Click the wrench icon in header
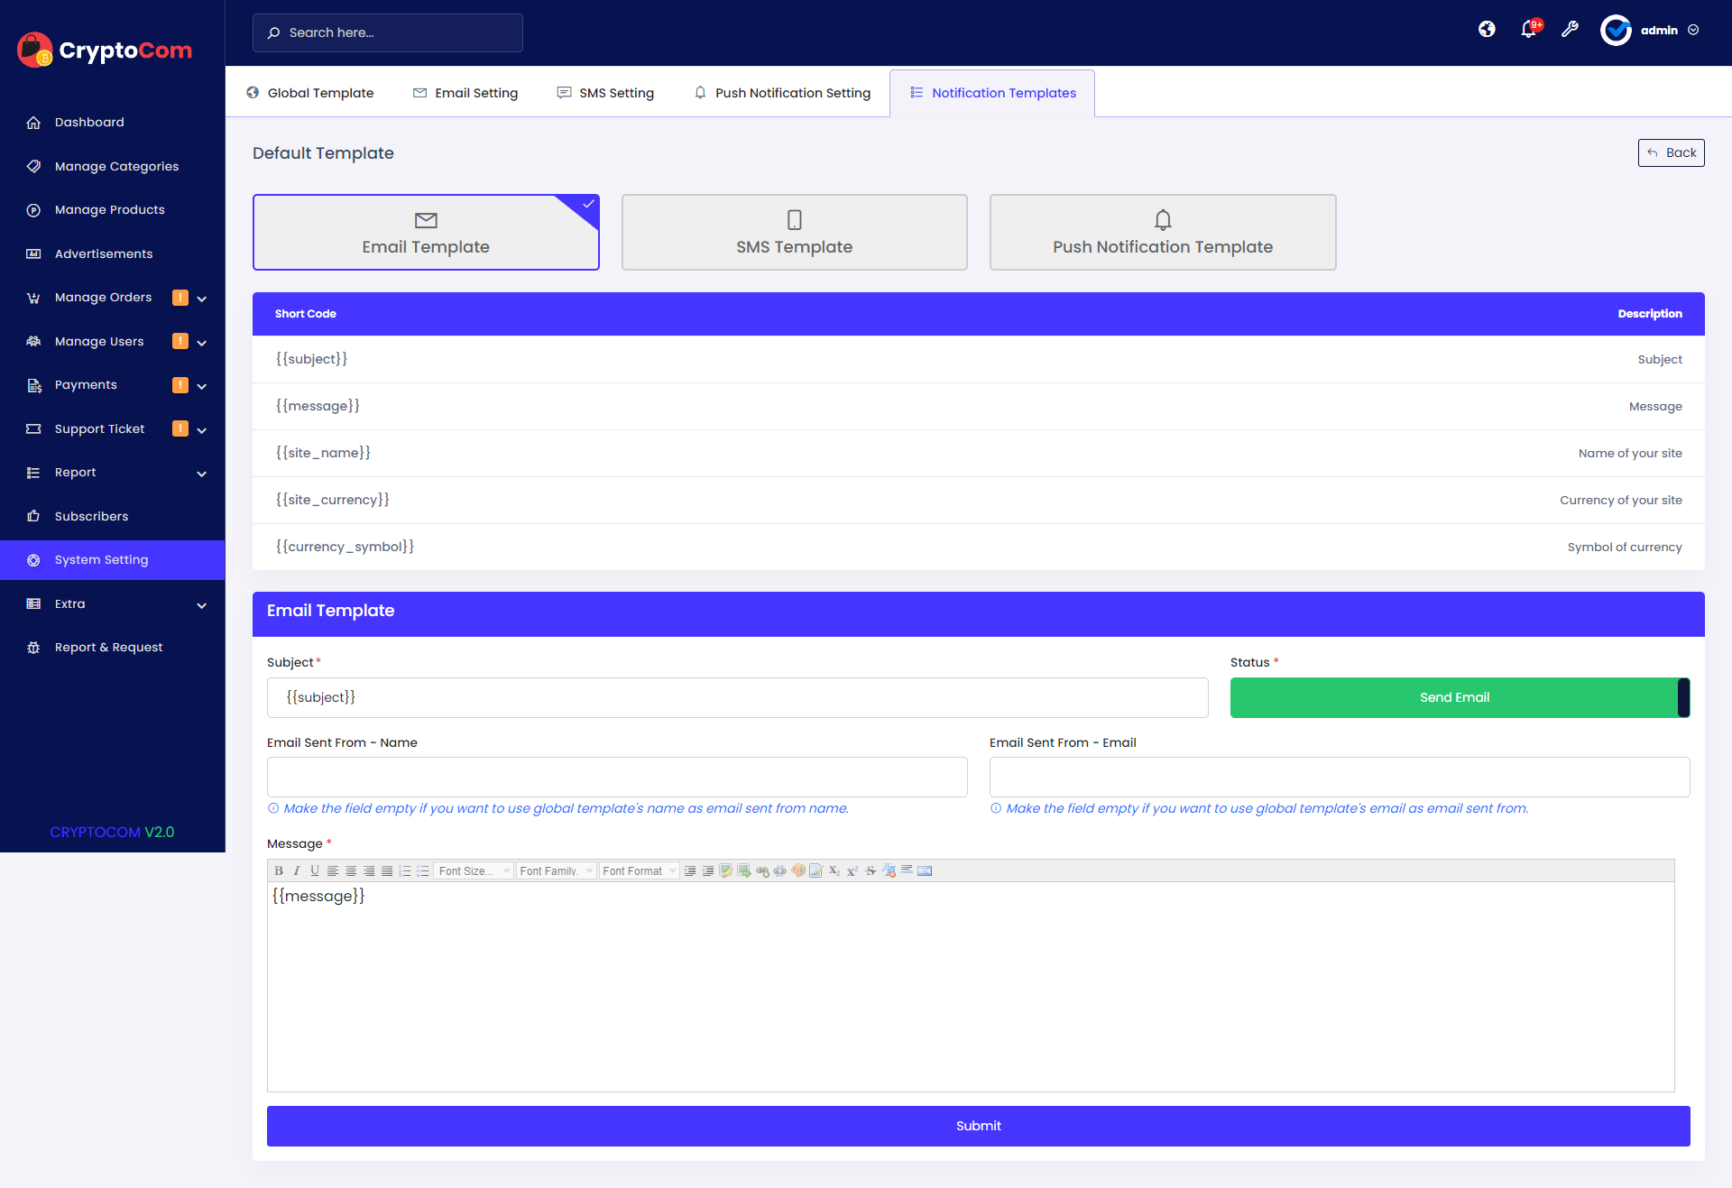Image resolution: width=1732 pixels, height=1188 pixels. coord(1570,30)
